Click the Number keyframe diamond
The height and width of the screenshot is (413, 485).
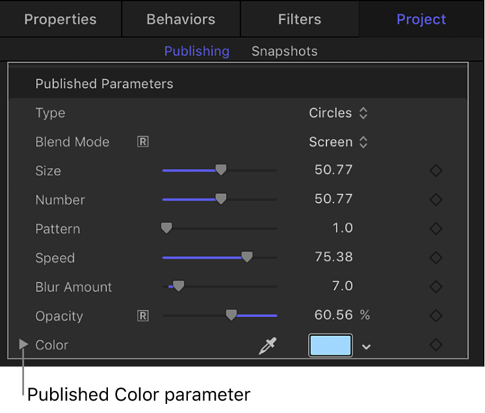pos(436,200)
